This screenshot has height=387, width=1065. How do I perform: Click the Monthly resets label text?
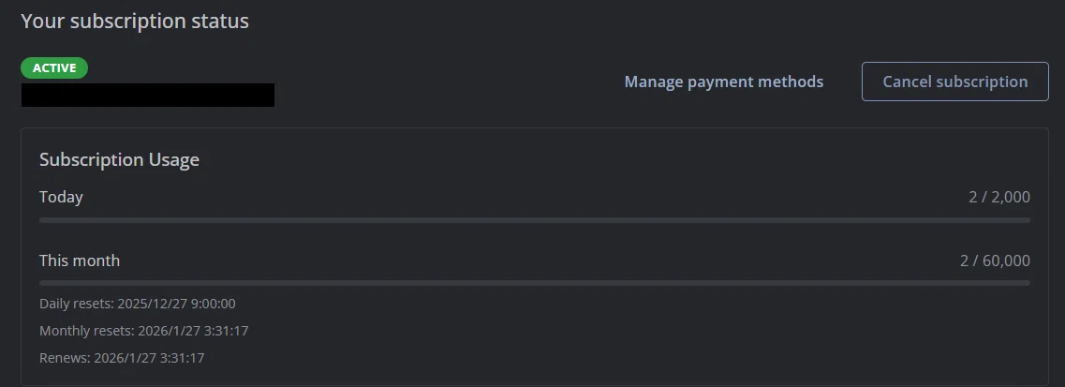coord(87,331)
